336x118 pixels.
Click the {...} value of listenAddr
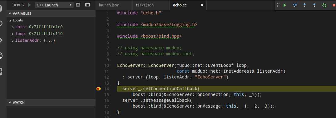(50, 40)
